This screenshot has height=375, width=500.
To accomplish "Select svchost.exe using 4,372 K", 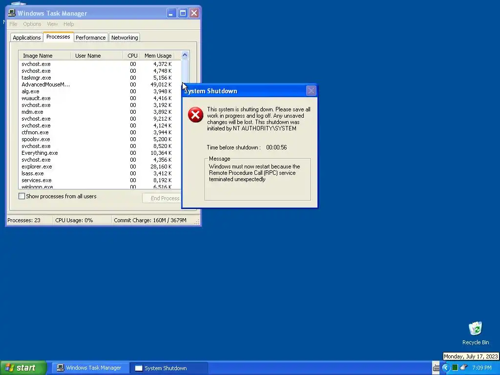I will 100,64.
